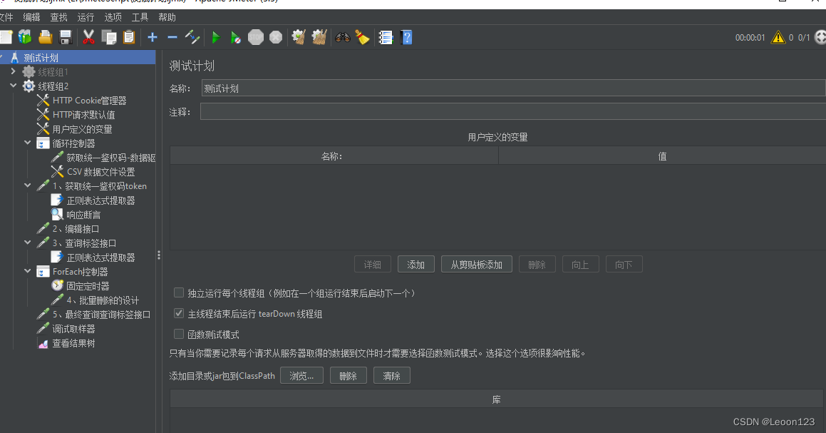Click the 添加 variable button
Image resolution: width=826 pixels, height=433 pixels.
coord(415,264)
